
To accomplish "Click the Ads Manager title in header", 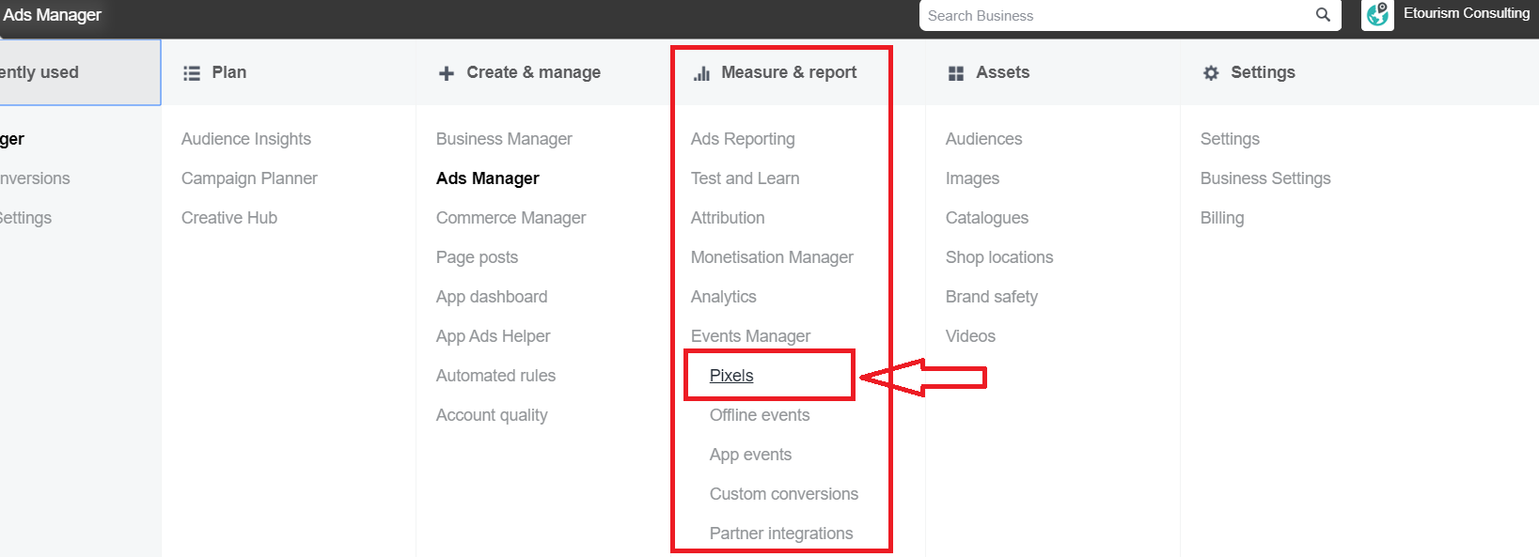I will point(52,15).
